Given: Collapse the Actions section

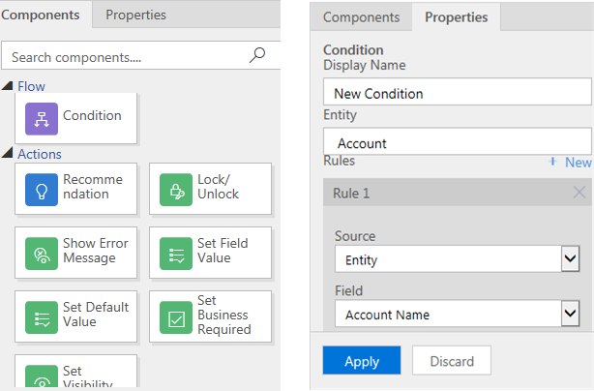Looking at the screenshot, I should click(8, 154).
